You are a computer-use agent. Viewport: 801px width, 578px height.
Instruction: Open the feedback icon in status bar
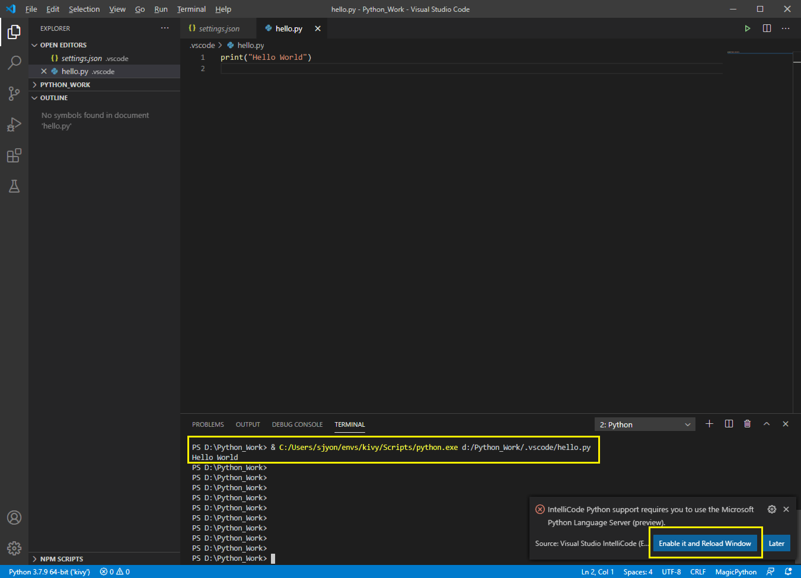pyautogui.click(x=770, y=572)
